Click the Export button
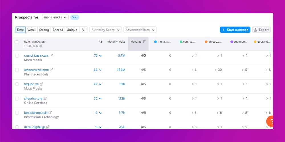 pos(261,30)
